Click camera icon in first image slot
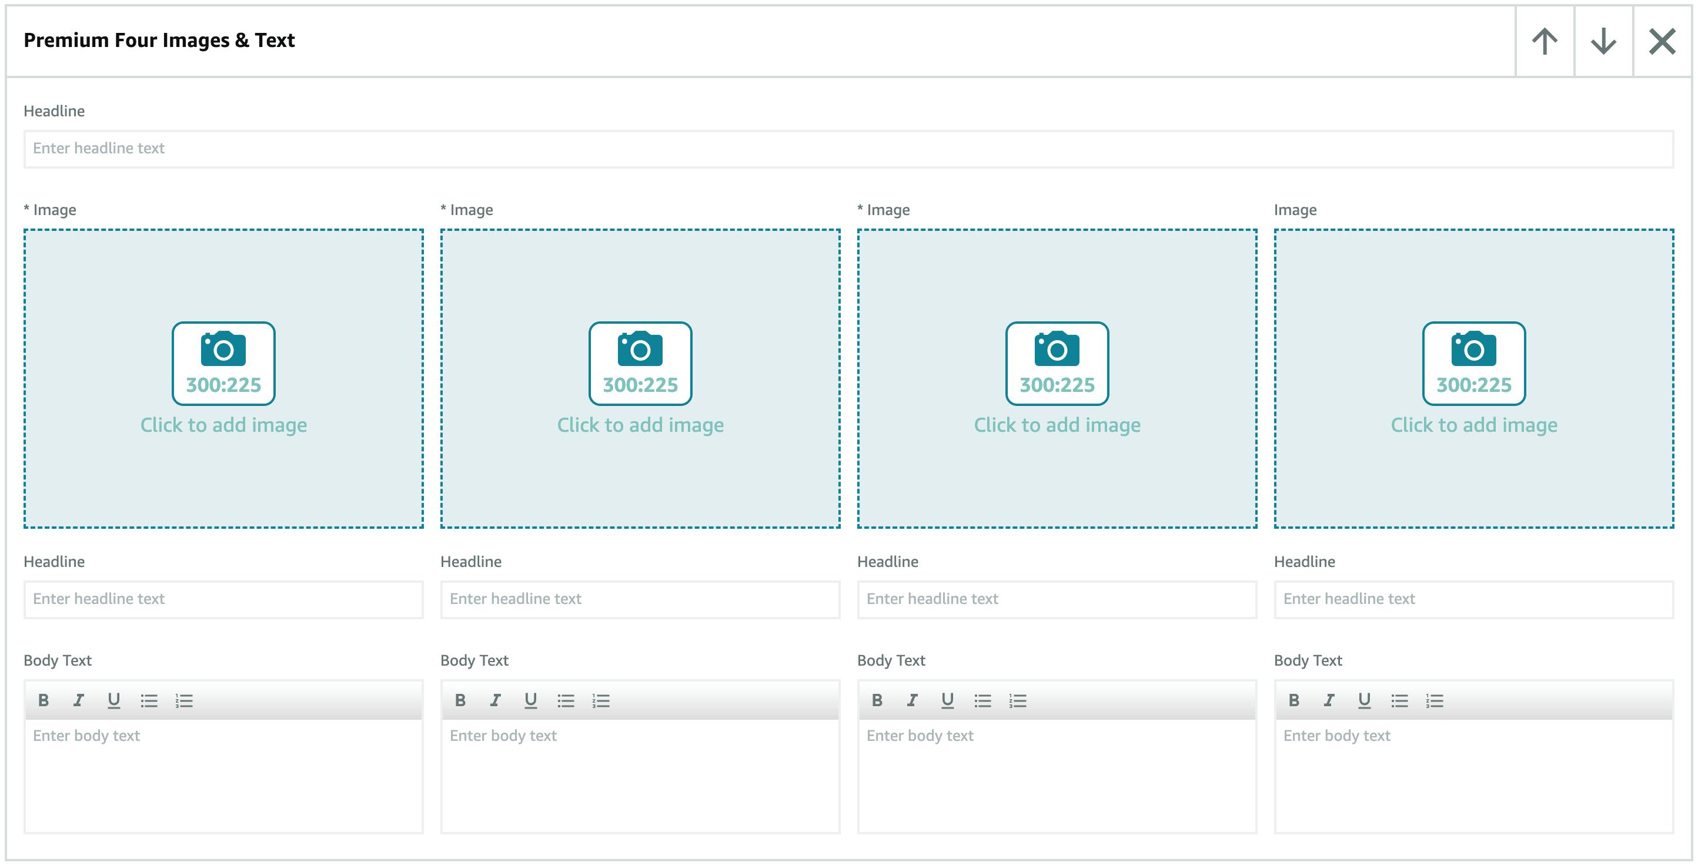The height and width of the screenshot is (866, 1698). [x=223, y=349]
